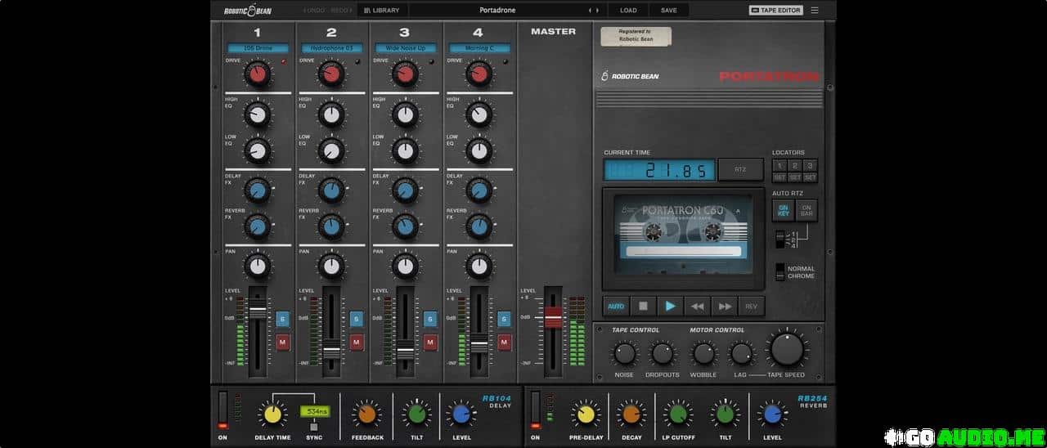Click the channel 1 Low EQ knob
Viewport: 1047px width, 448px height.
coord(258,150)
